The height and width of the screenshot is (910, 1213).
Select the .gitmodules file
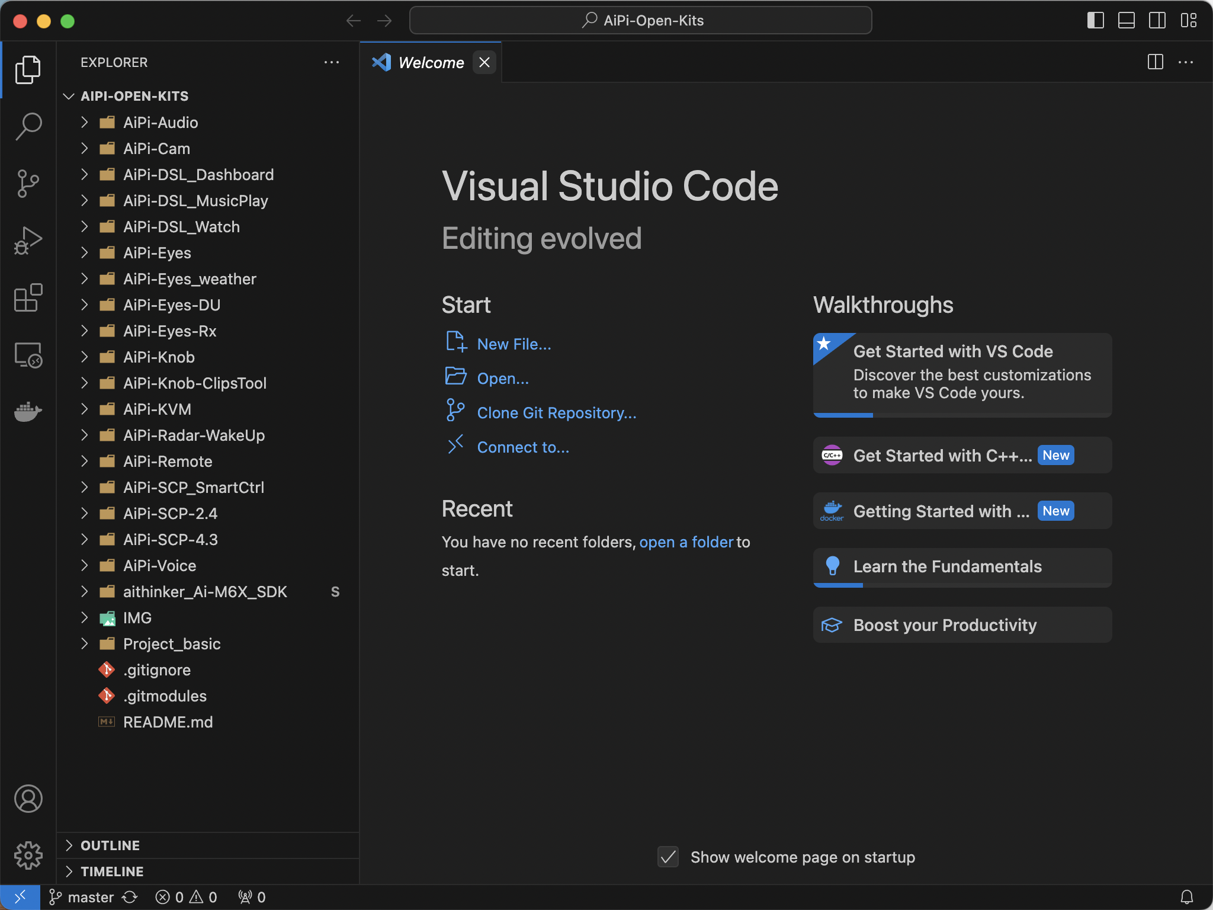pos(208,696)
